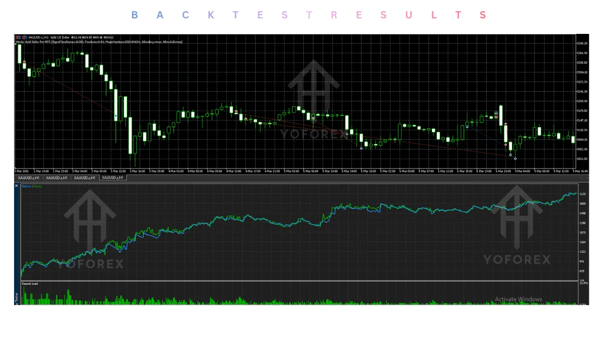Switch to the second XAUUSD.s,H1 chart tab
This screenshot has width=603, height=339.
click(57, 178)
